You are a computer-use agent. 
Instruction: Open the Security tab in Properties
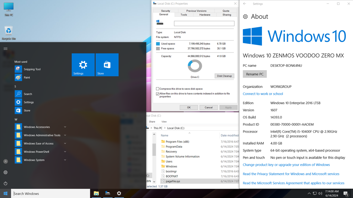(x=165, y=11)
